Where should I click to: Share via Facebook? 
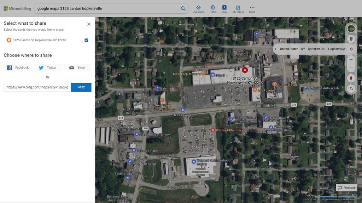[18, 68]
